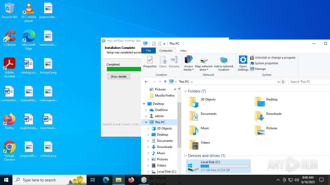Click Local Disk (C:) capacity bar
Screen dimensions: 330x185
click(x=225, y=166)
